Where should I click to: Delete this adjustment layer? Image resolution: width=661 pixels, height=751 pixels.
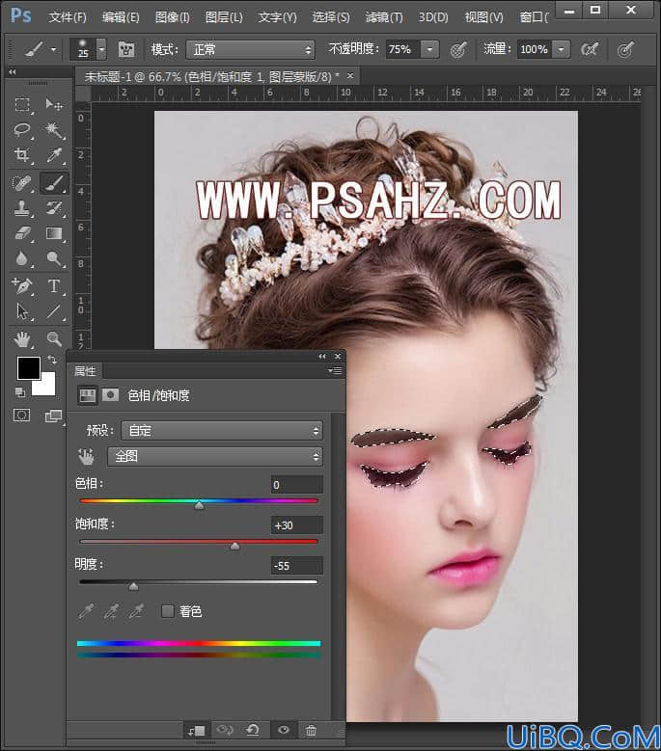[x=311, y=731]
